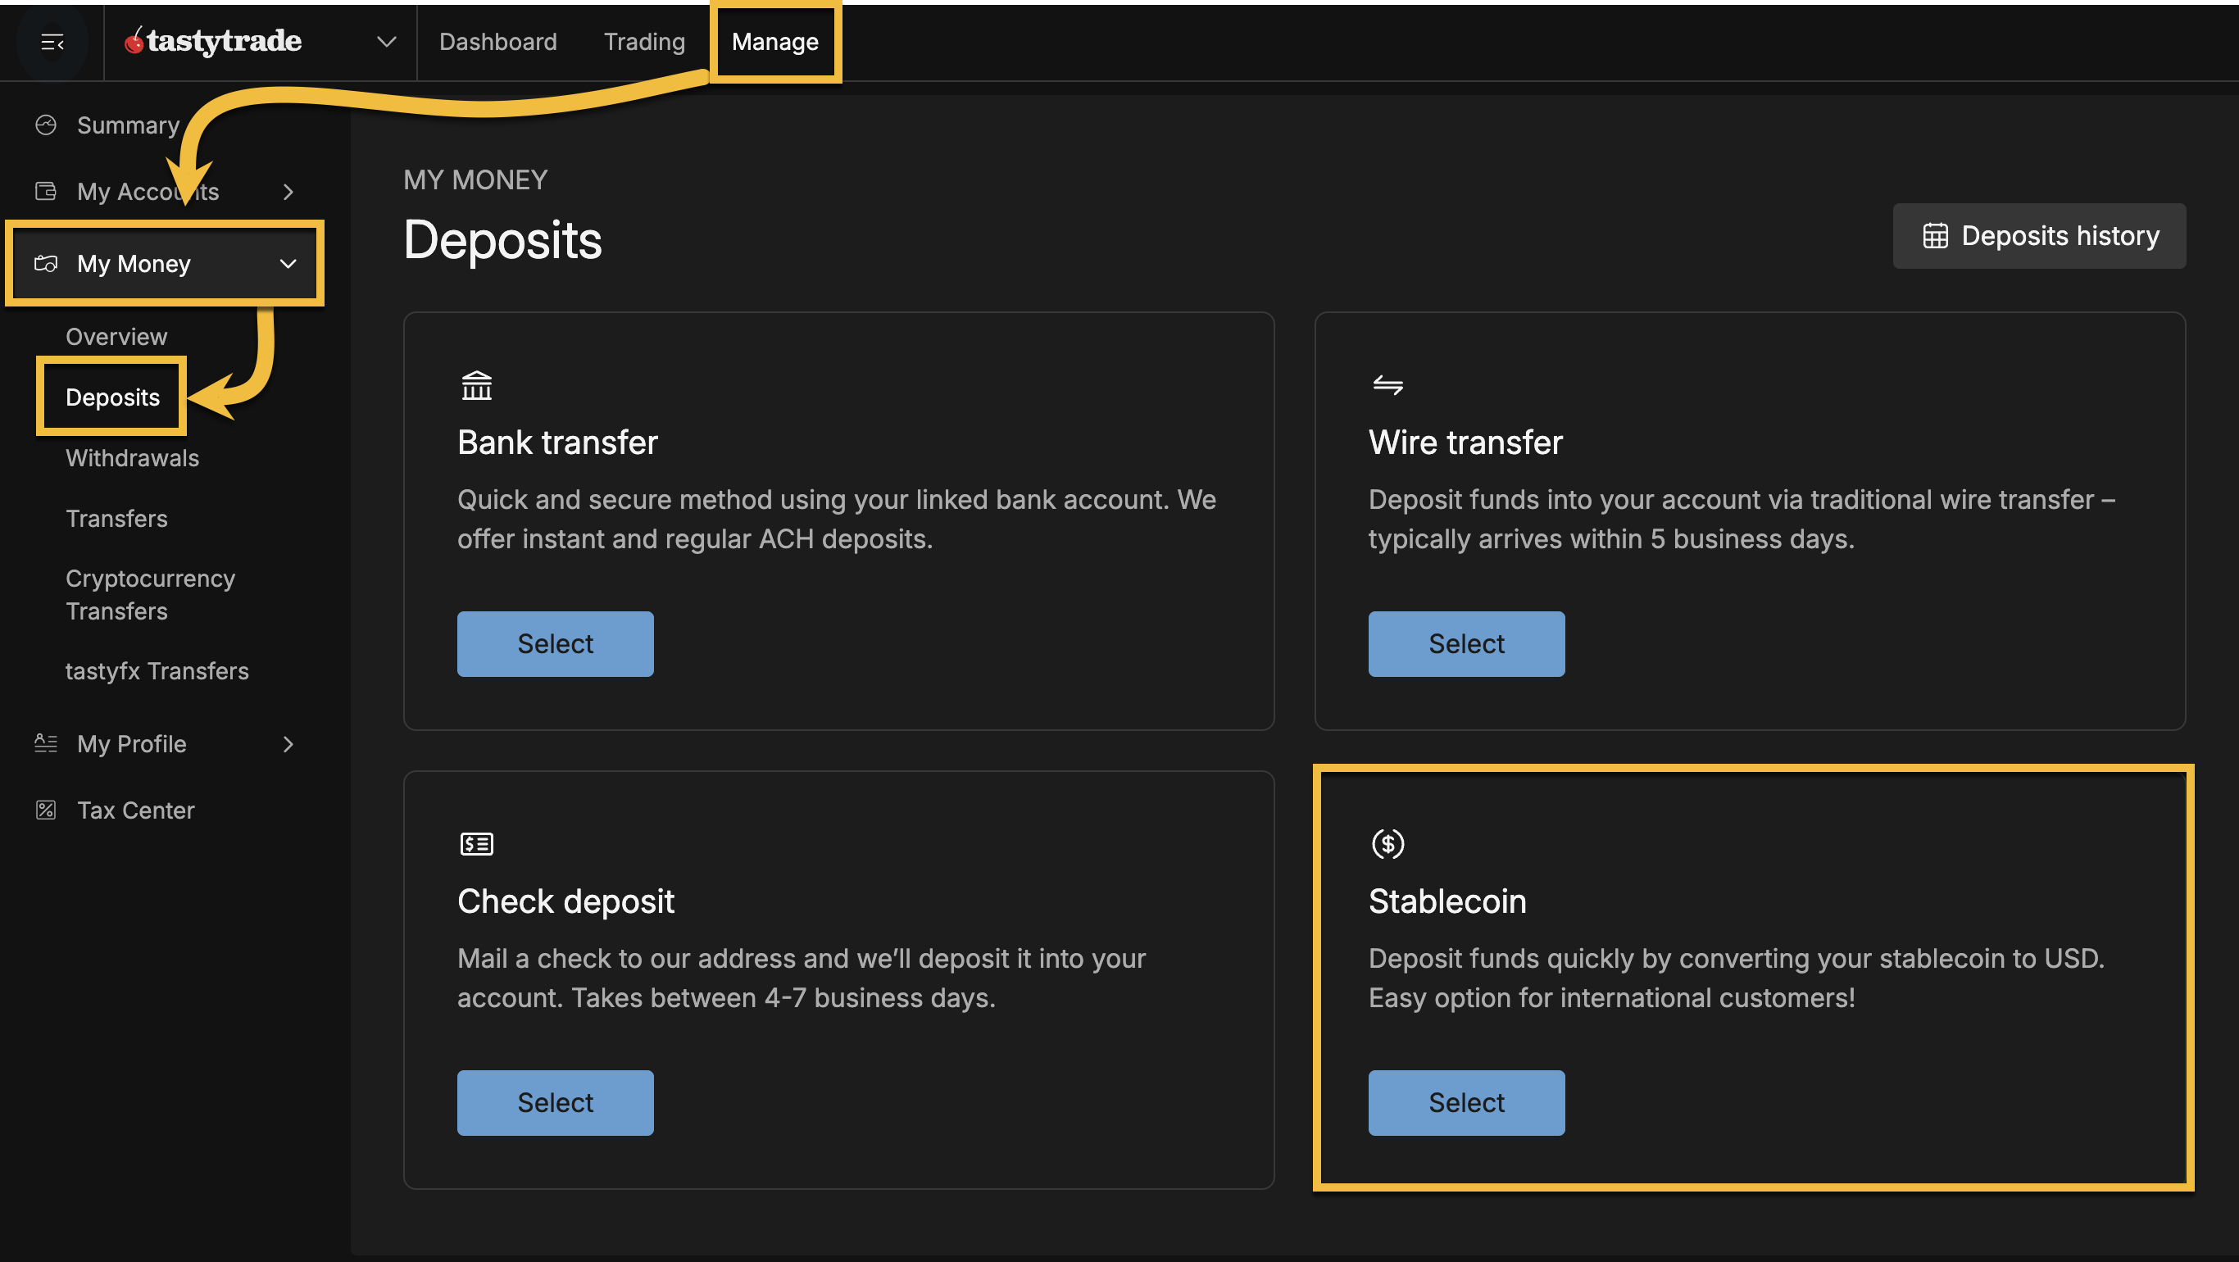The image size is (2239, 1262).
Task: Click the bank building icon above Bank transfer
Action: pyautogui.click(x=476, y=385)
